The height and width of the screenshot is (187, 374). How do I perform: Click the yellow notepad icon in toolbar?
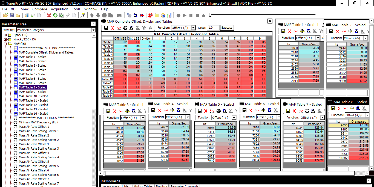pos(157,15)
